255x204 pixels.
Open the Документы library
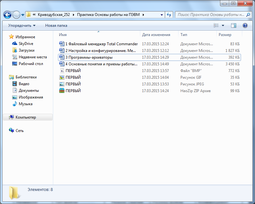click(29, 91)
